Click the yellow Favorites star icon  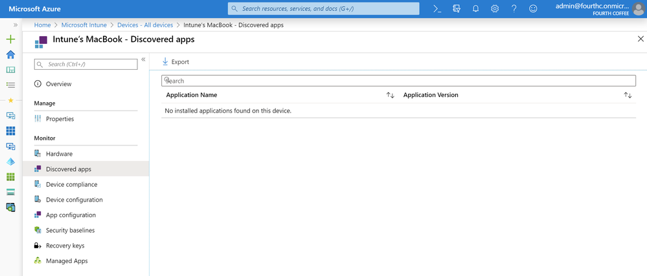pos(11,101)
